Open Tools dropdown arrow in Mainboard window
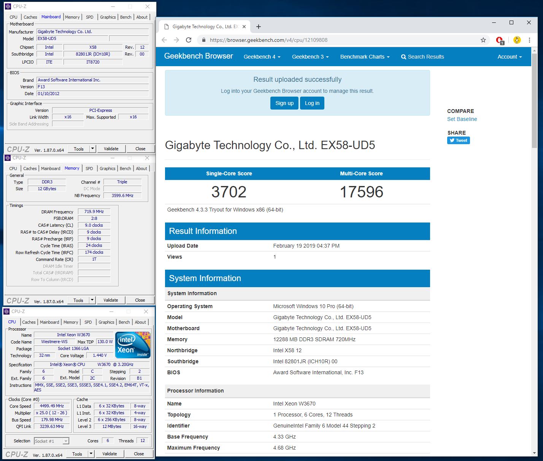 [93, 149]
